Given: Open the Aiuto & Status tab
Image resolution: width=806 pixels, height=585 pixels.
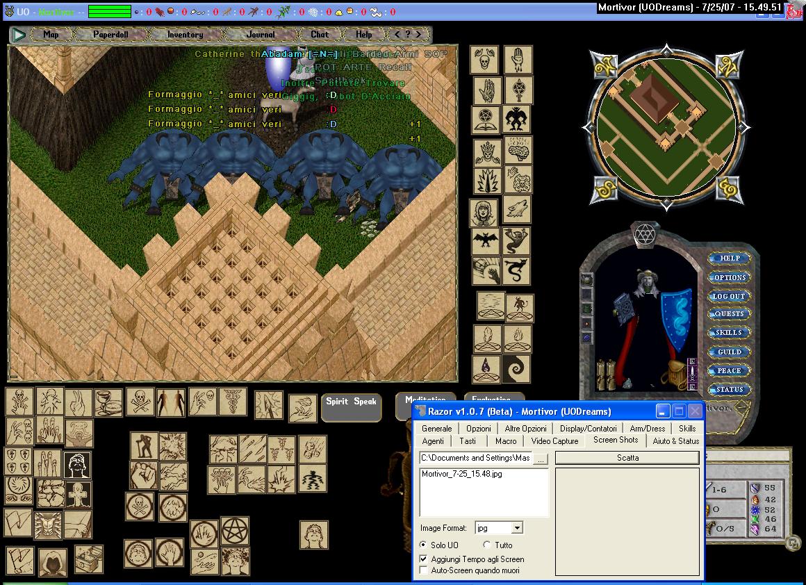Looking at the screenshot, I should tap(676, 441).
